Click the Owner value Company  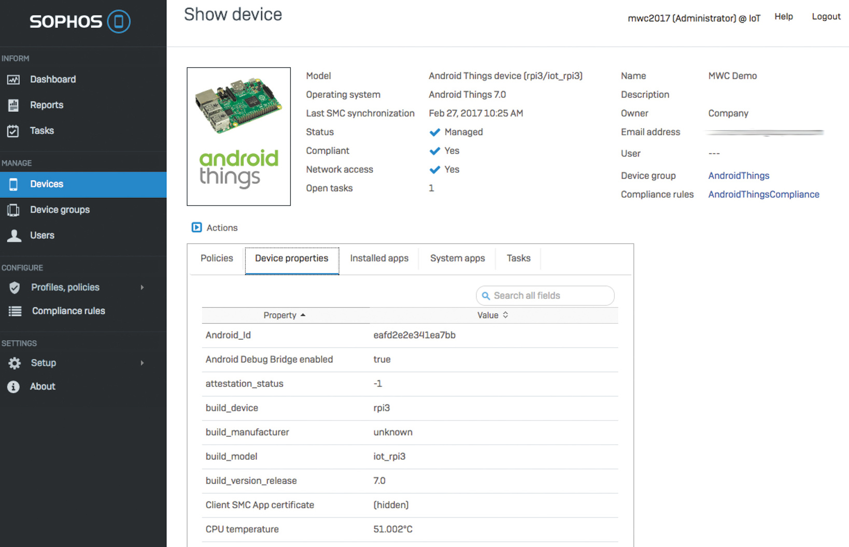click(728, 114)
